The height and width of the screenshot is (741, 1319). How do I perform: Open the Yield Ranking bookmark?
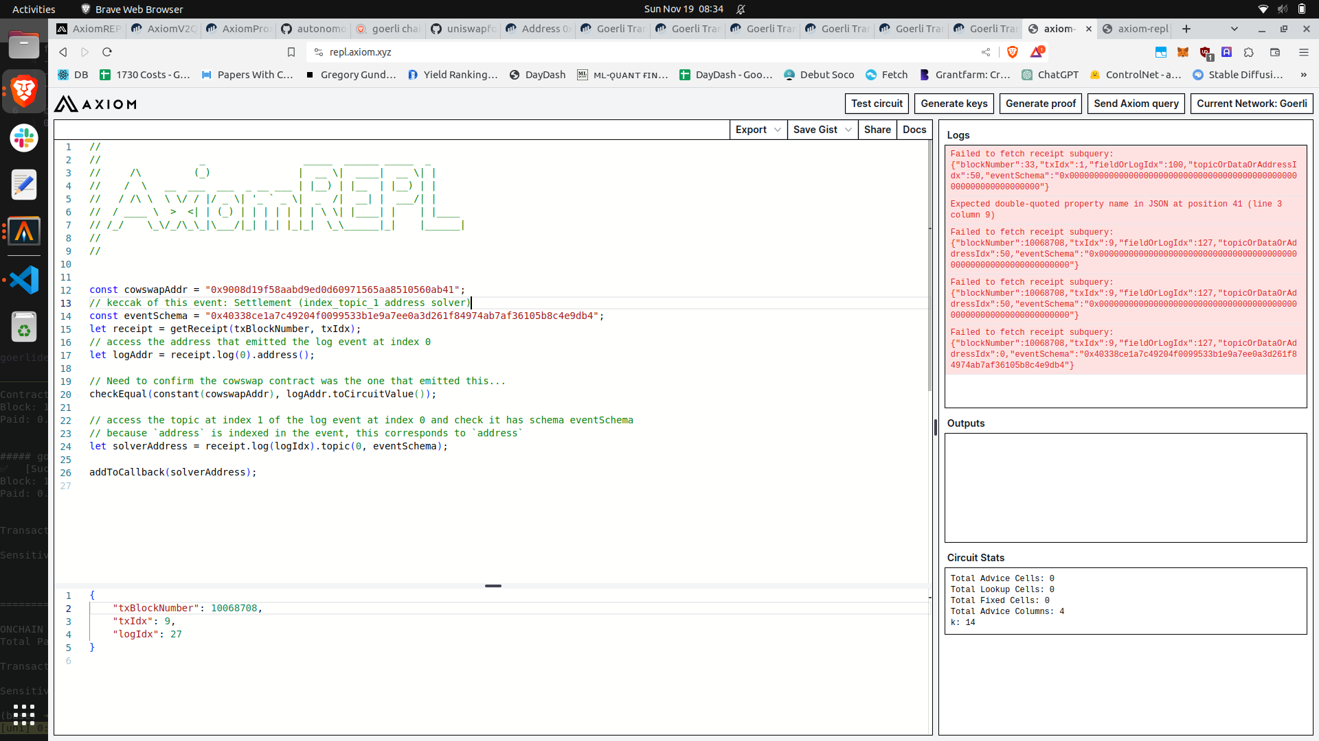tap(452, 75)
